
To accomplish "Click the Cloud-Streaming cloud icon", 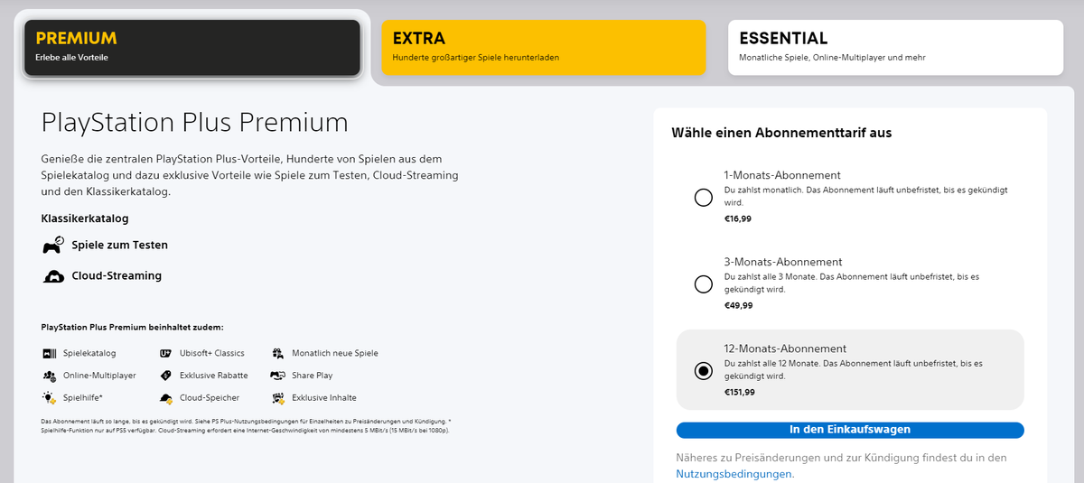I will pyautogui.click(x=53, y=276).
